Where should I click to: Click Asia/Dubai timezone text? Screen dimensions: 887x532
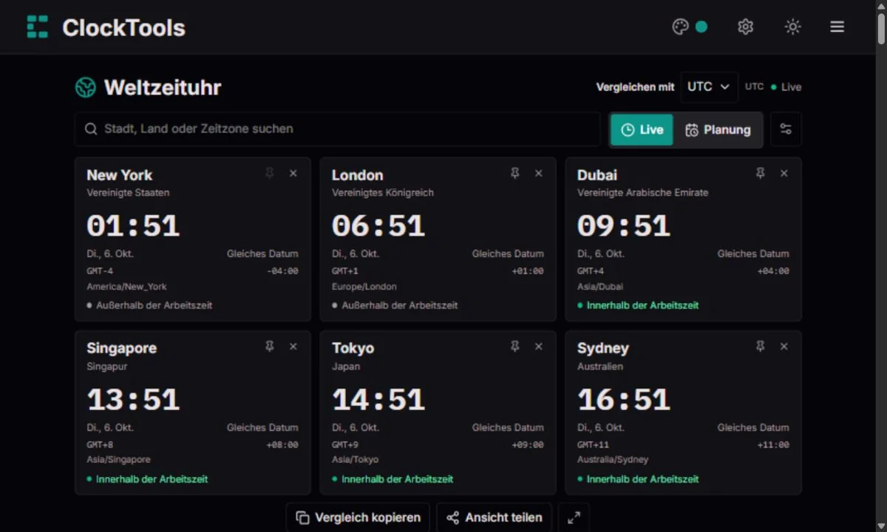pyautogui.click(x=600, y=287)
